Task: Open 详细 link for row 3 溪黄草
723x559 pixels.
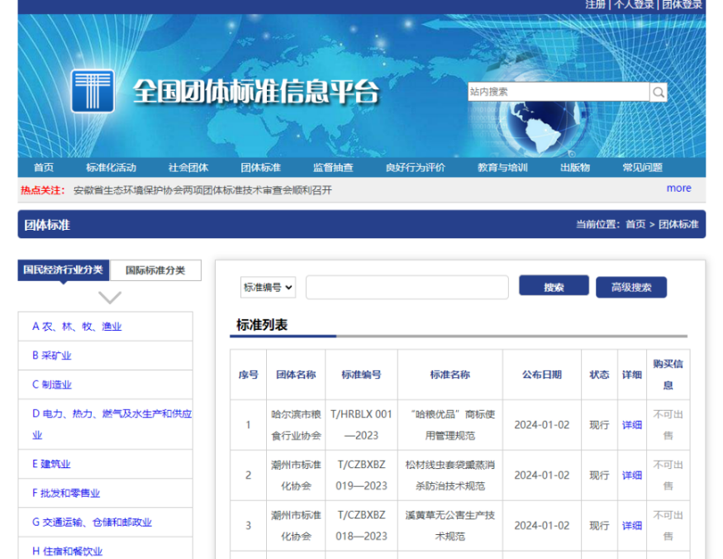Action: tap(632, 525)
